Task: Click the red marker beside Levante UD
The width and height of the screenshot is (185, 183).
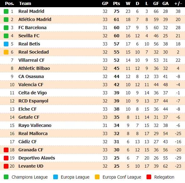Action: pos(6,166)
